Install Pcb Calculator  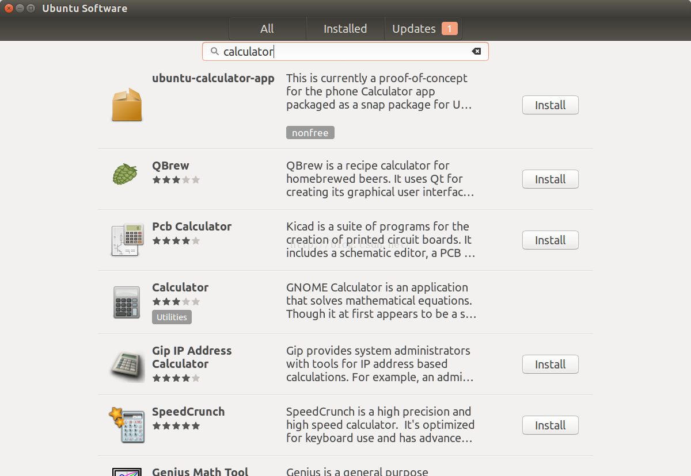click(x=550, y=240)
